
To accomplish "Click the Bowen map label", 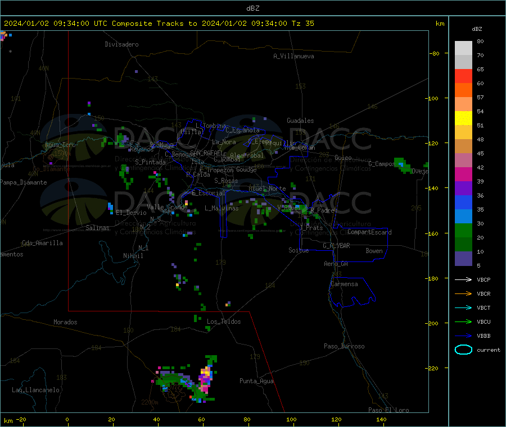I will tap(374, 251).
